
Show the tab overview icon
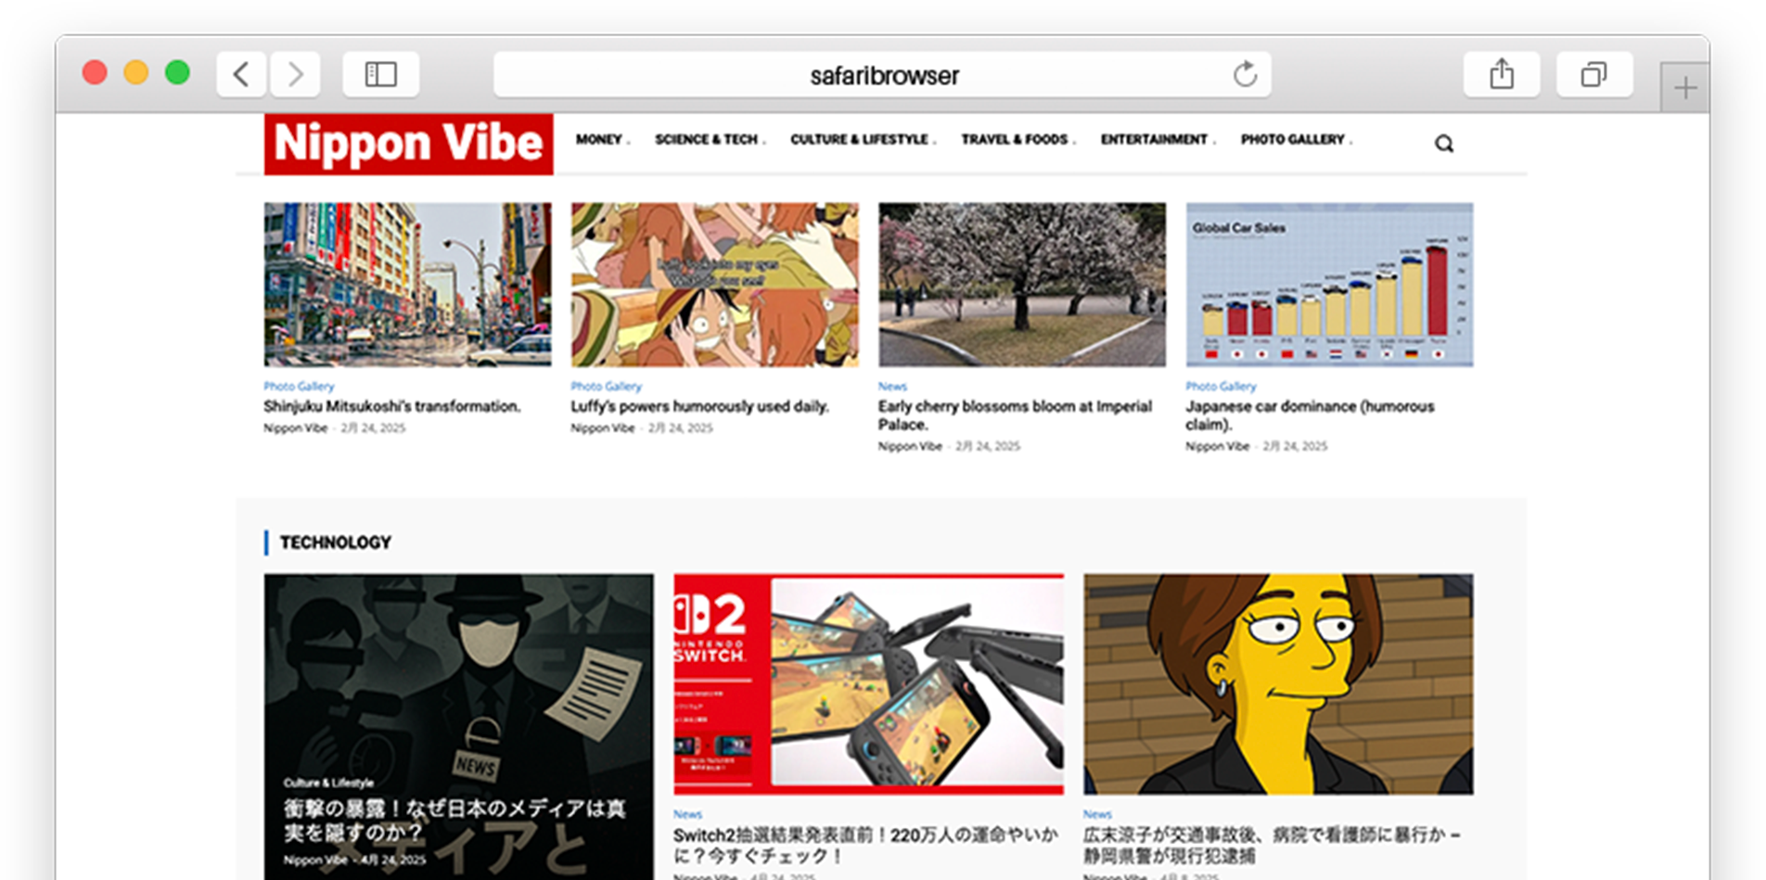tap(1594, 74)
